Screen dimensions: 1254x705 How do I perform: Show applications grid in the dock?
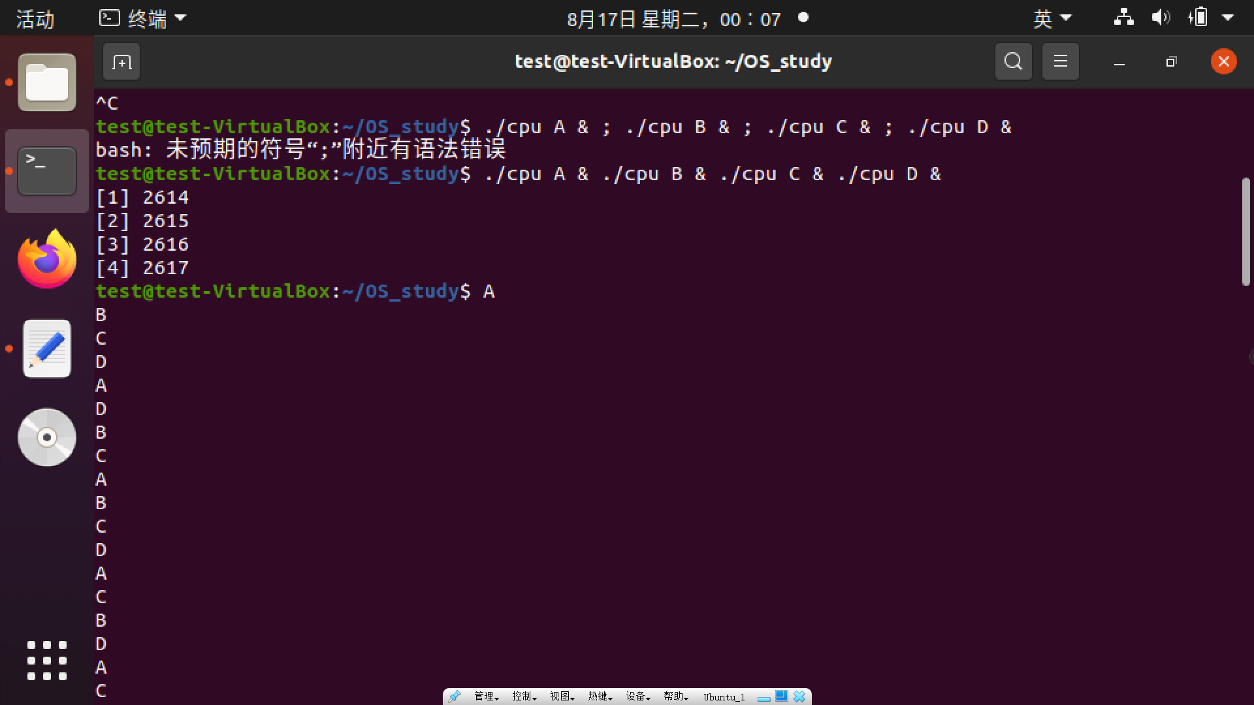coord(47,661)
